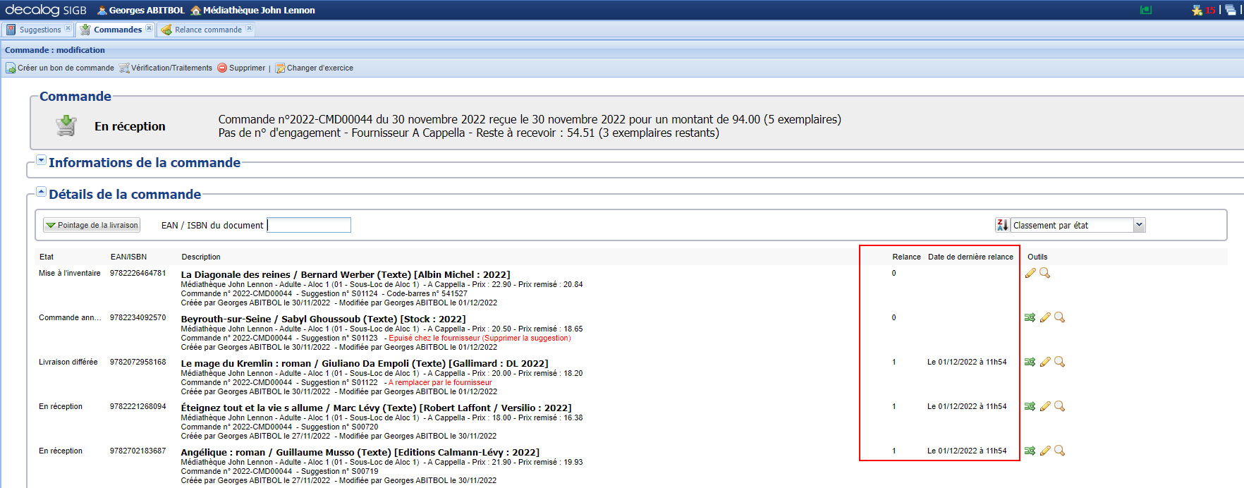Open magnifier for Le mage du Kremlin
Screen dimensions: 1244x488
pyautogui.click(x=1059, y=362)
